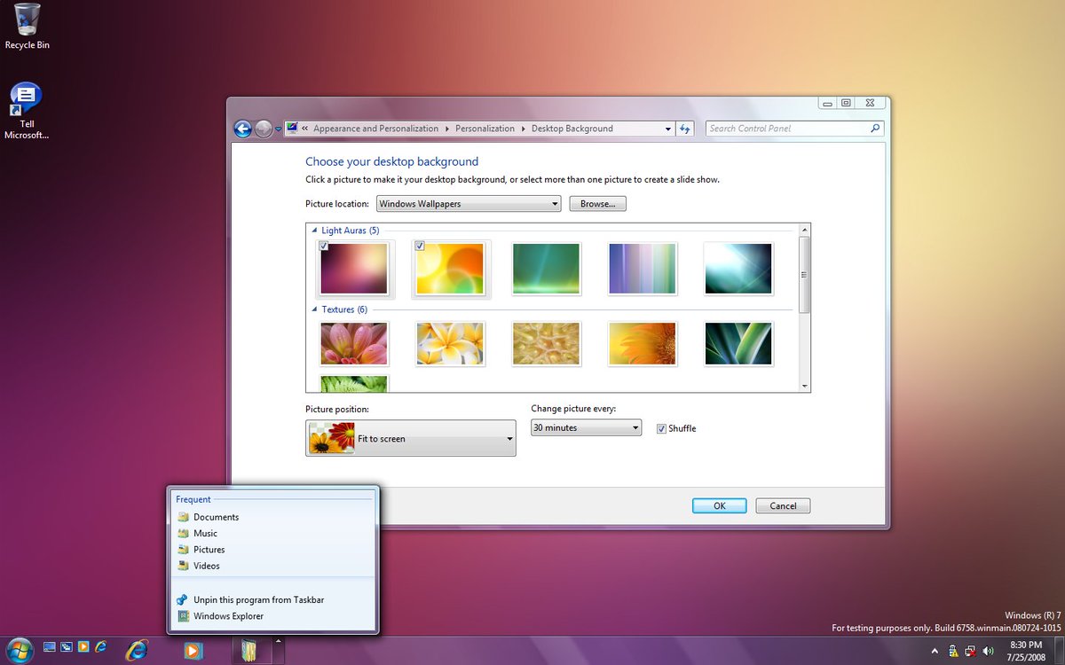This screenshot has height=665, width=1065.
Task: Toggle the Shuffle checkbox
Action: point(661,428)
